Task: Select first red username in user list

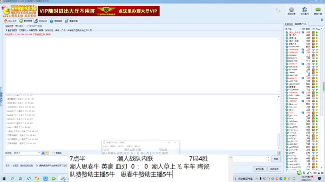Action: 295,32
